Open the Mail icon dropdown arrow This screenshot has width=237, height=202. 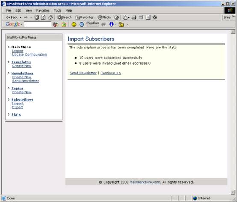click(129, 18)
